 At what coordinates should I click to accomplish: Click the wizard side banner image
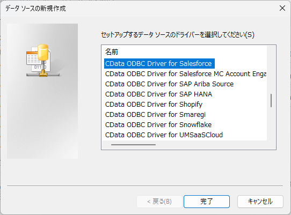[42, 91]
